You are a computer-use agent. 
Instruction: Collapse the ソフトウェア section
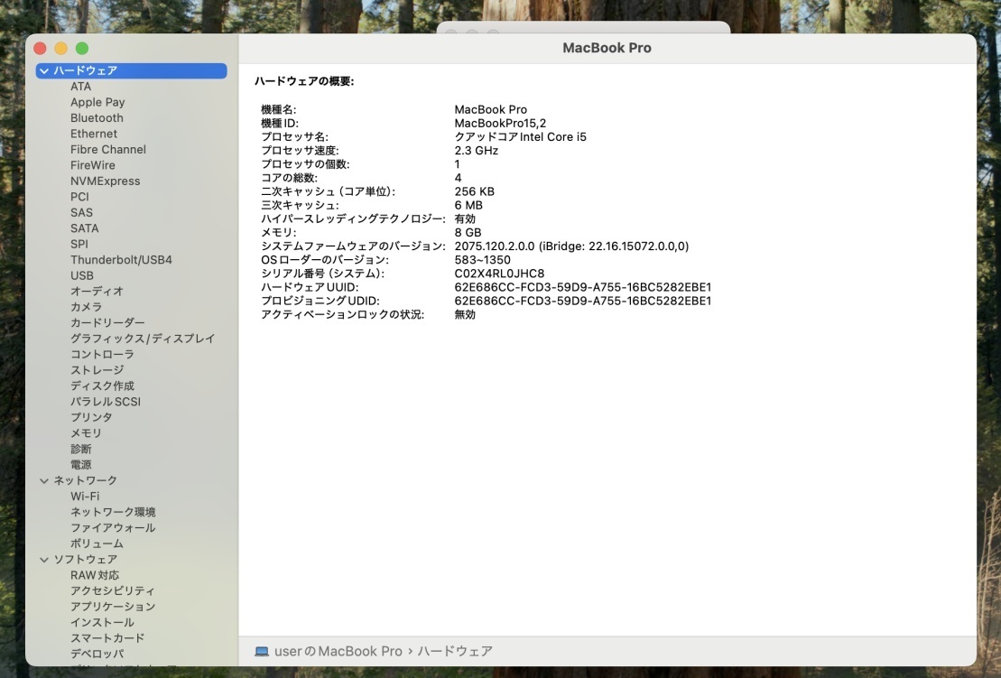click(43, 559)
